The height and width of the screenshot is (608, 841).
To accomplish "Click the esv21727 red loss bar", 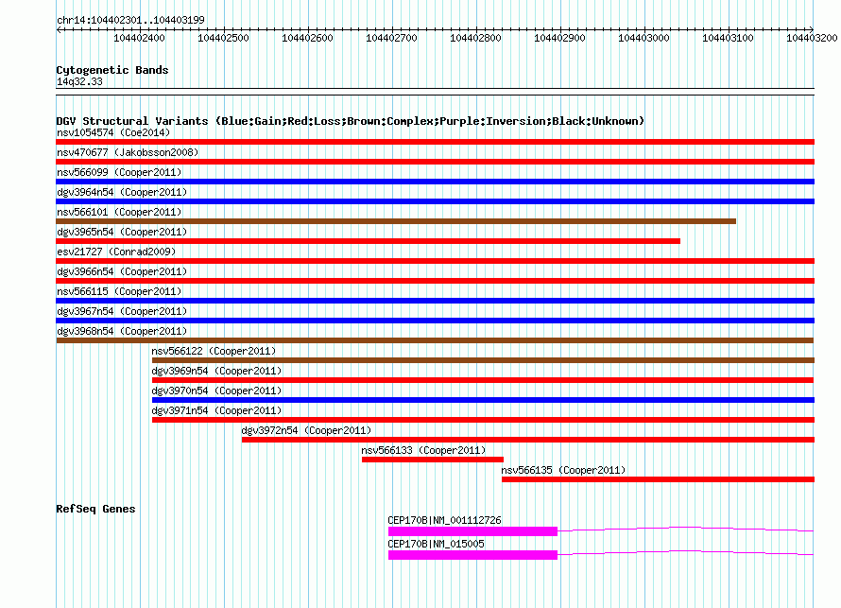I will (x=435, y=261).
